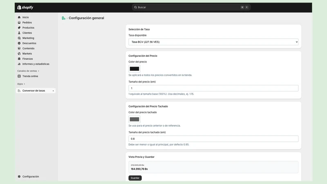Click the pin dot beside Conversor de tasas
Viewport: 327px width, 184px height.
53,91
